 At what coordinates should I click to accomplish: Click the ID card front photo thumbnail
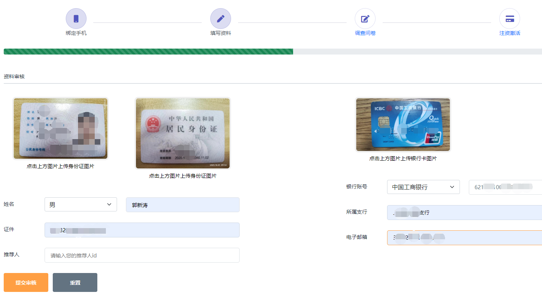pos(61,128)
